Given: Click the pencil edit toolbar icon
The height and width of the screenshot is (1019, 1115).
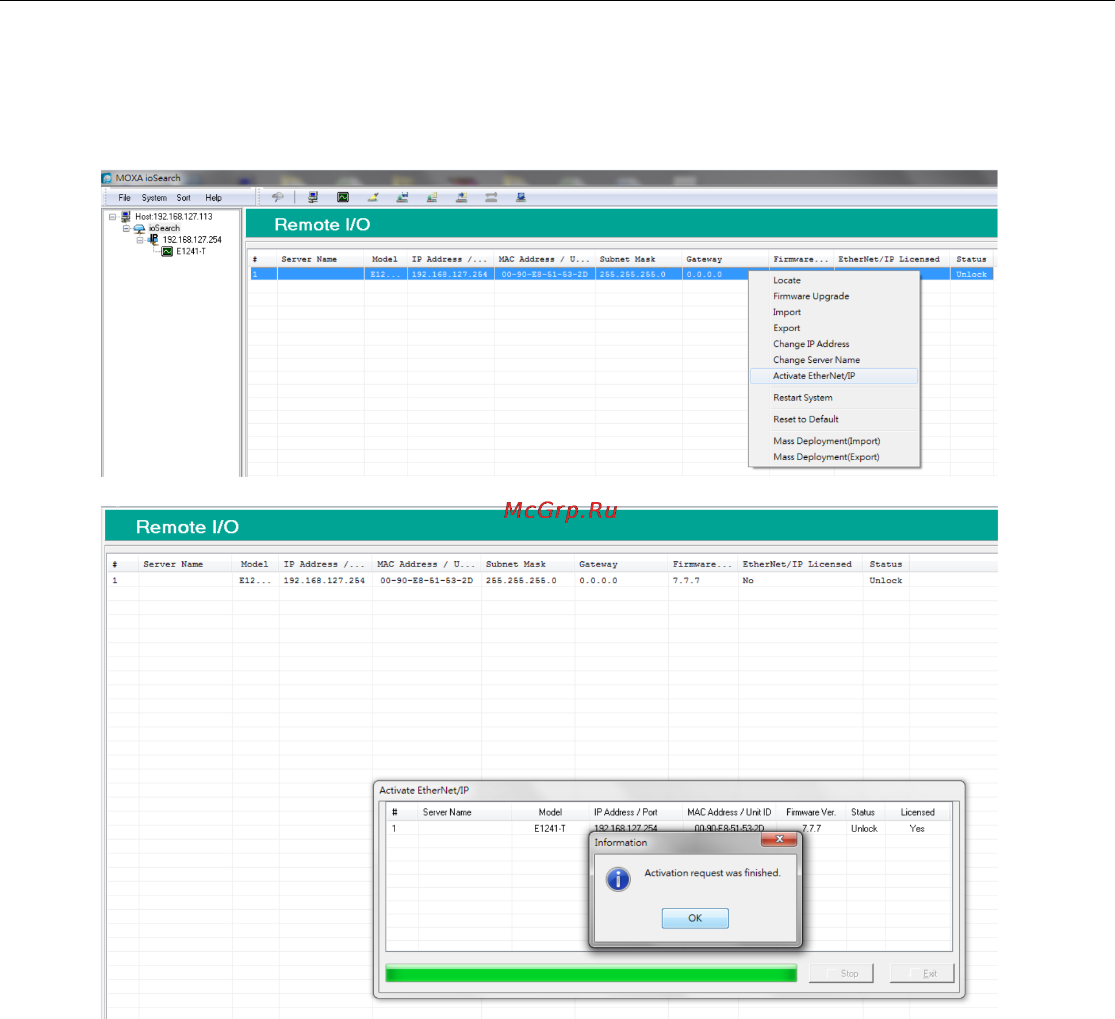Looking at the screenshot, I should pos(373,197).
